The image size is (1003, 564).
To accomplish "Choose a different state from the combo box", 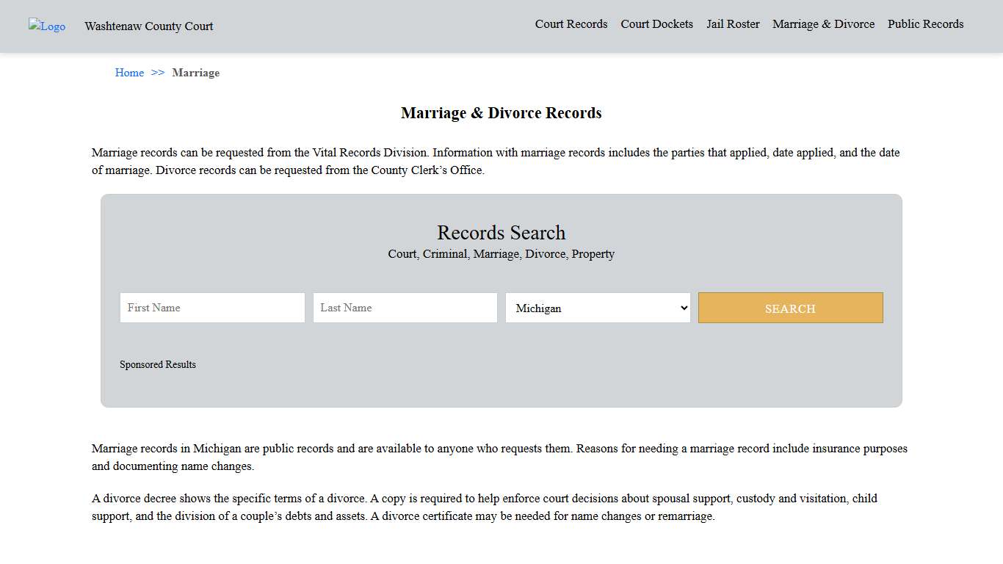I will click(597, 308).
